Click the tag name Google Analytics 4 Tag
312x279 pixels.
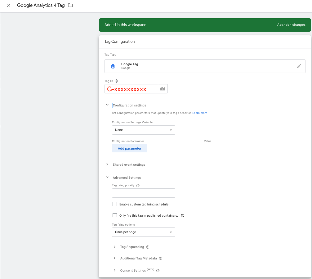tap(41, 5)
